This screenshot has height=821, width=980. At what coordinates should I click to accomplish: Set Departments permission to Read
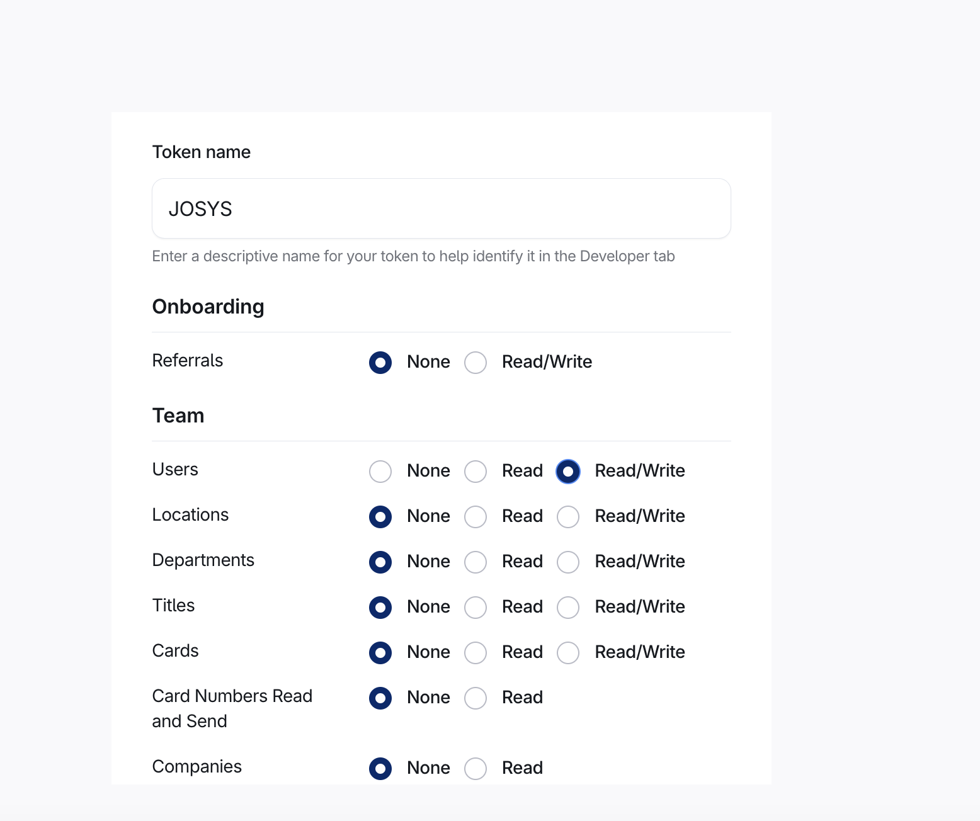(x=476, y=562)
